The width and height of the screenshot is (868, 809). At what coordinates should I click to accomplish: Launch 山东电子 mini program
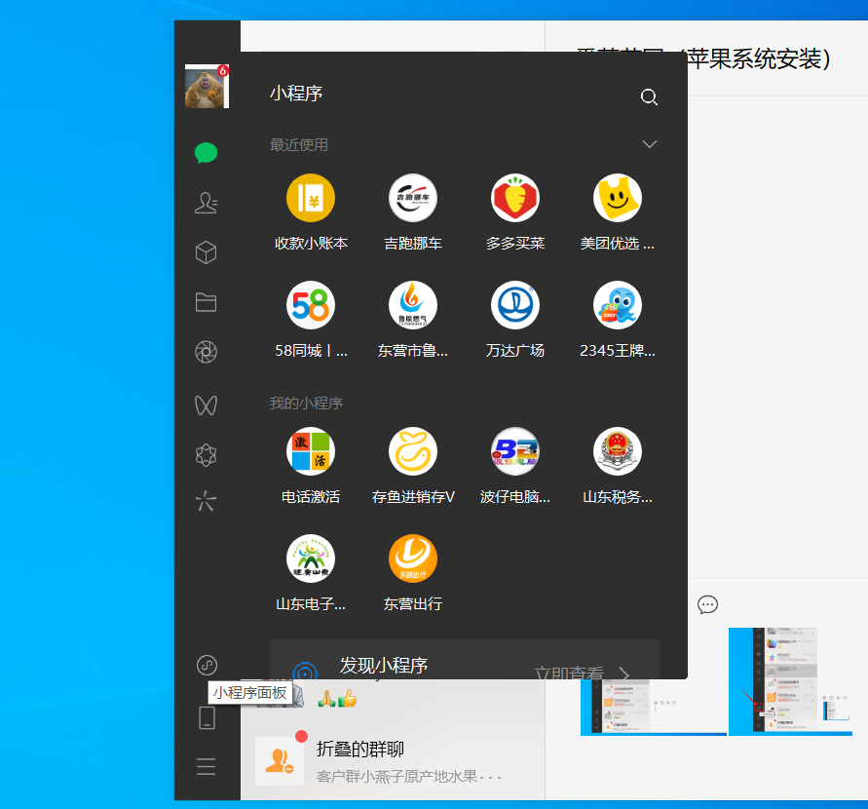(x=311, y=573)
